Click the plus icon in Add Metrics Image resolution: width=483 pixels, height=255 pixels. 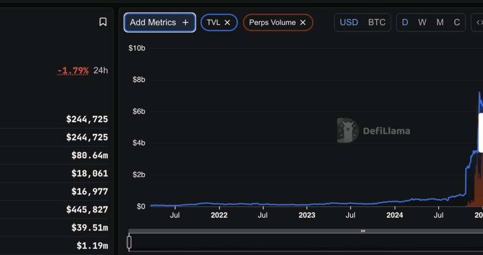pos(185,22)
